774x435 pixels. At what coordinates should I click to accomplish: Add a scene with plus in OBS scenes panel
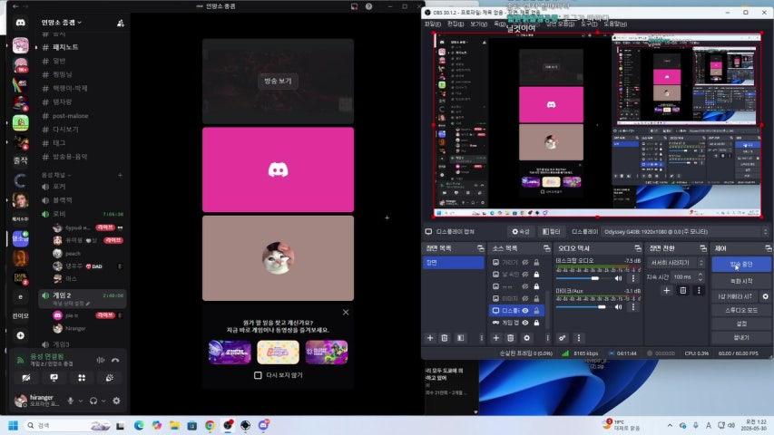click(430, 338)
